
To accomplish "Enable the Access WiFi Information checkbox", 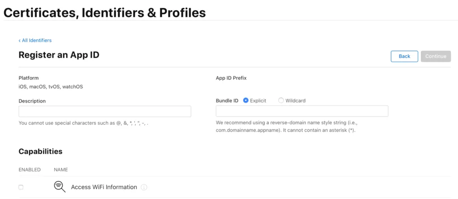I will 21,187.
